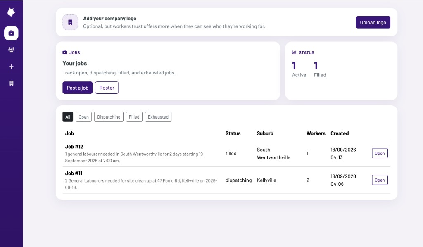
Task: Open the briefcase jobs icon in sidebar
Action: pyautogui.click(x=11, y=33)
